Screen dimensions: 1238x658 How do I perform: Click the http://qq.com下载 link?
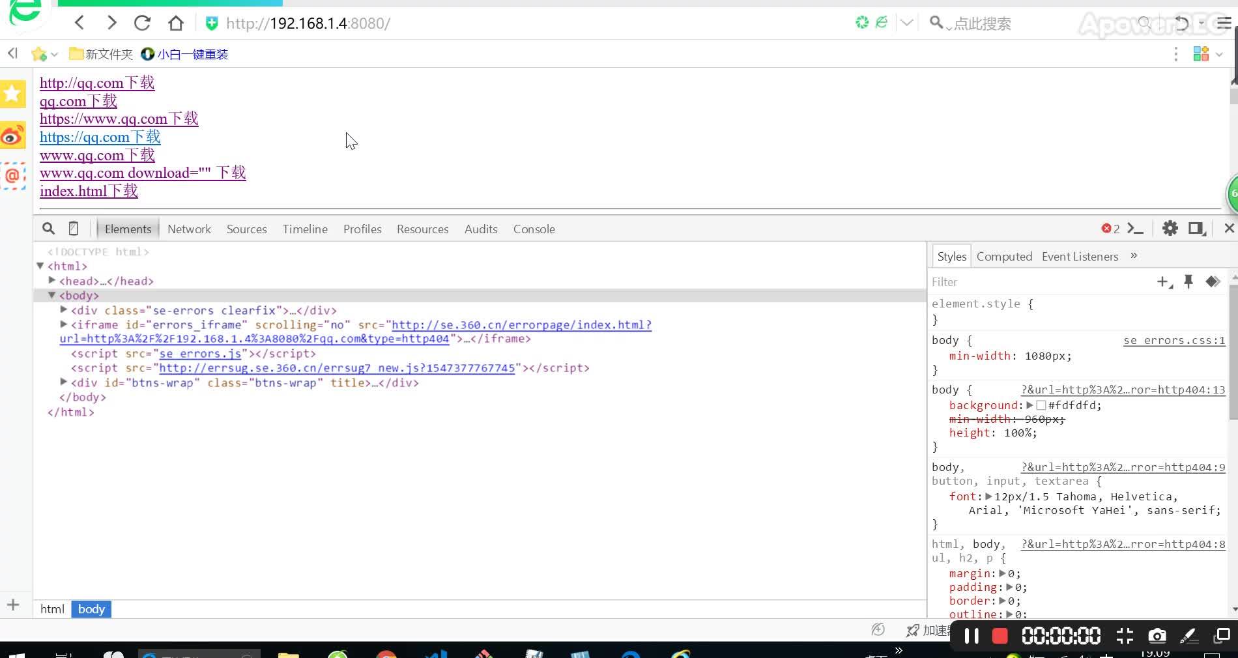point(97,83)
